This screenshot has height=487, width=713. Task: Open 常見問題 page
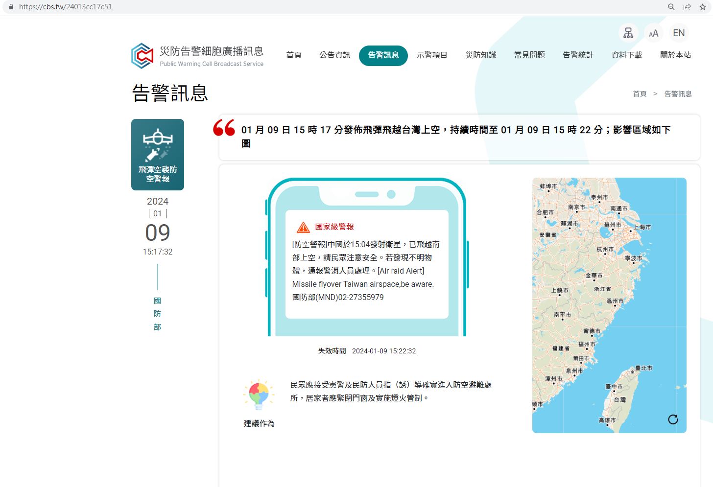529,55
